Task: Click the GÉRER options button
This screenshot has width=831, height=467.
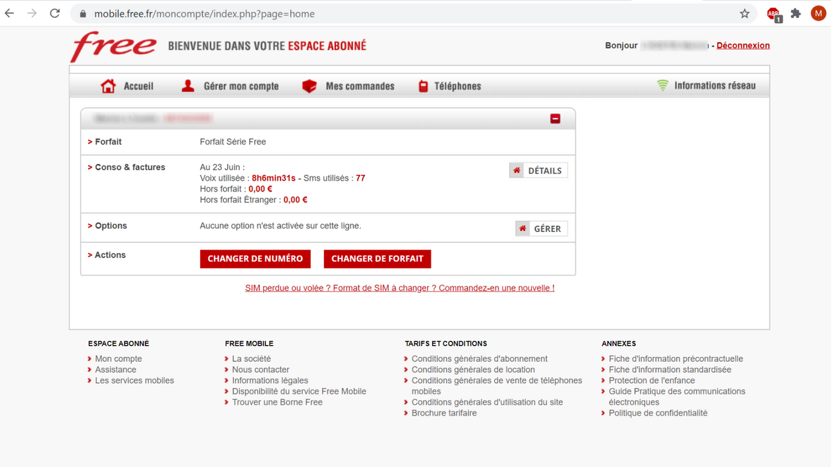Action: click(542, 228)
